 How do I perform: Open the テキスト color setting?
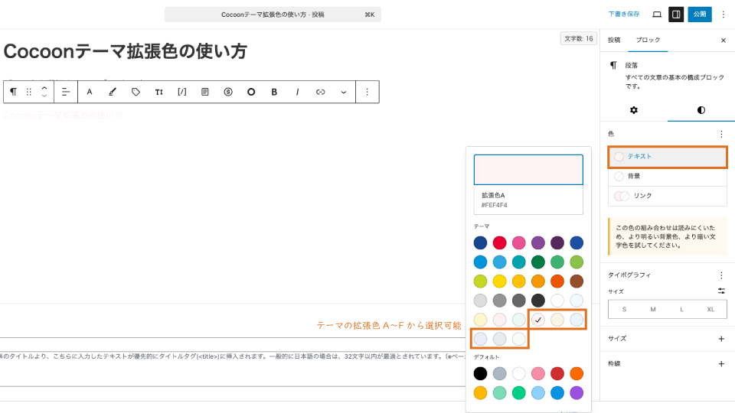coord(668,157)
